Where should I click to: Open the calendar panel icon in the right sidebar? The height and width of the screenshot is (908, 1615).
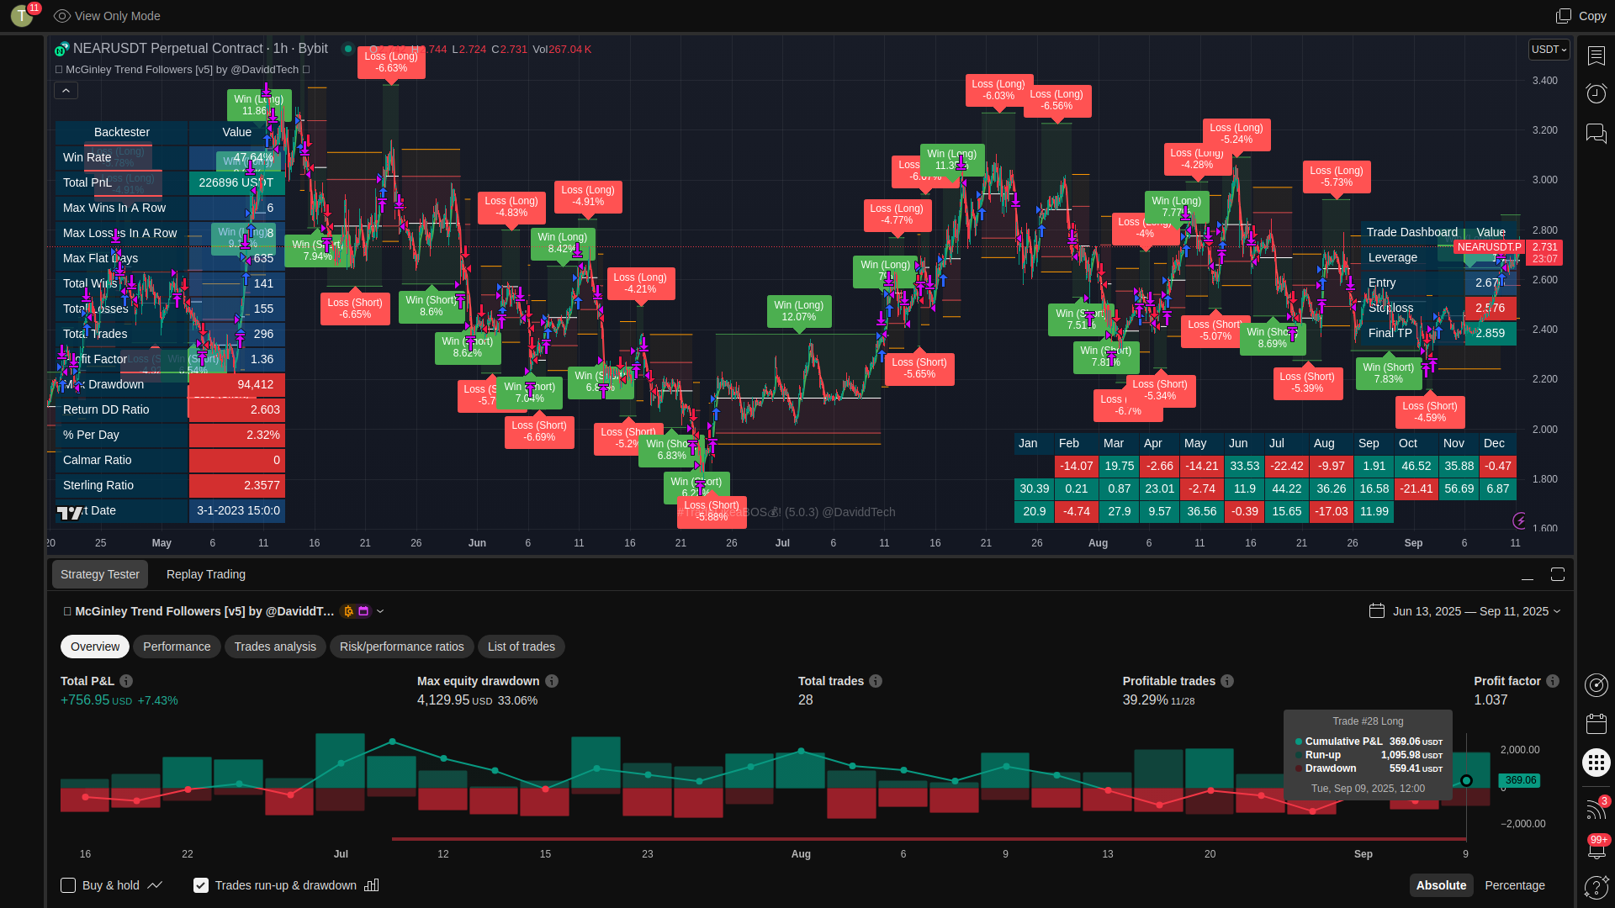pyautogui.click(x=1596, y=724)
